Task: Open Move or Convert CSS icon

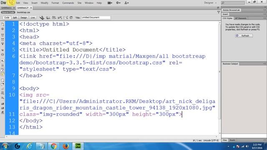Action: click(3, 97)
